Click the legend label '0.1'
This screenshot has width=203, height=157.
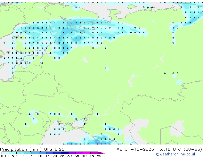click(4, 156)
